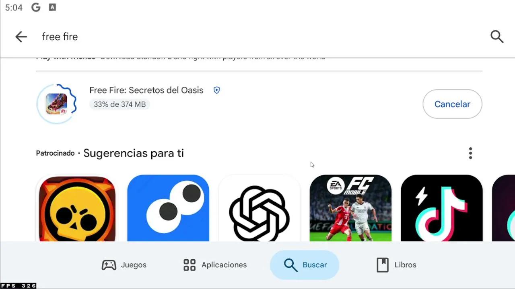This screenshot has height=289, width=515.
Task: Select the Buscar tab
Action: coord(305,265)
